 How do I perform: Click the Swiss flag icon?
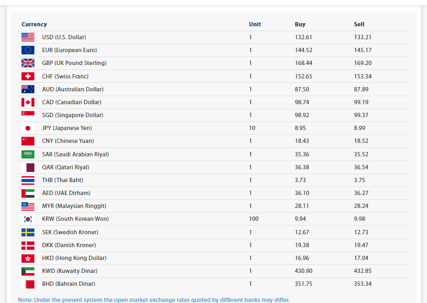(x=28, y=76)
